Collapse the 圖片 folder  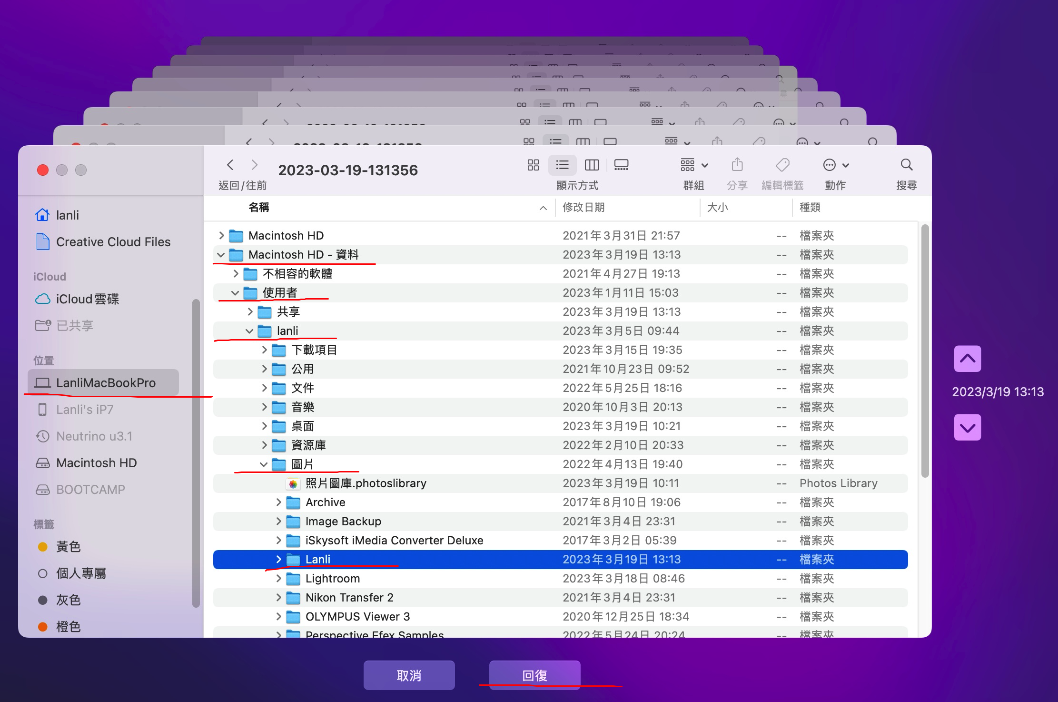pos(264,464)
